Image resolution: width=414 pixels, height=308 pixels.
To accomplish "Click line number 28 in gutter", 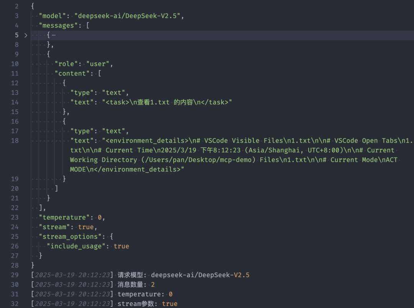I will 15,266.
